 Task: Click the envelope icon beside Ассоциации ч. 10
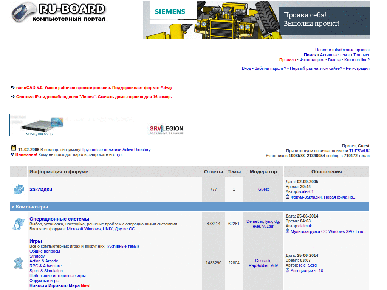[x=287, y=270]
